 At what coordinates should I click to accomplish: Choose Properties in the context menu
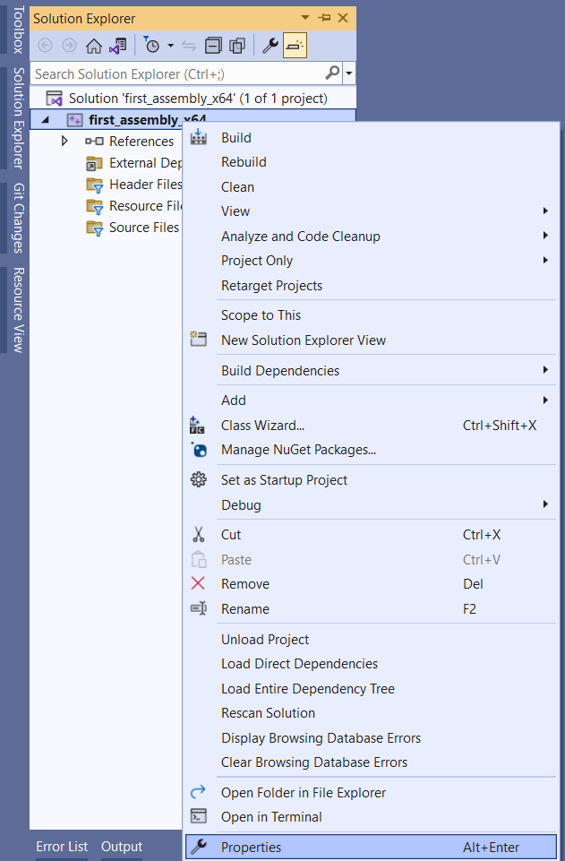click(251, 848)
